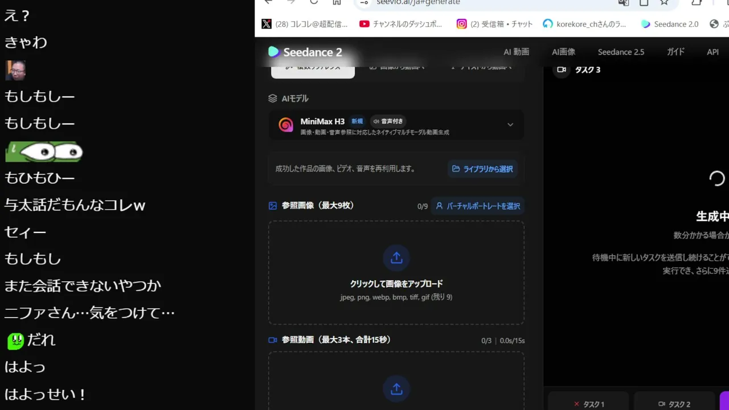Click the きゃわ chat message

(26, 43)
